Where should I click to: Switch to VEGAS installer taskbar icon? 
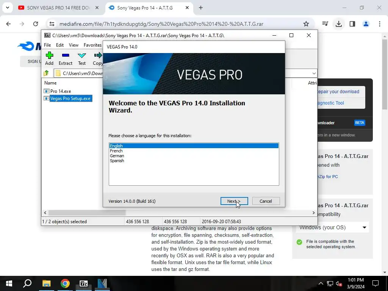tap(102, 283)
